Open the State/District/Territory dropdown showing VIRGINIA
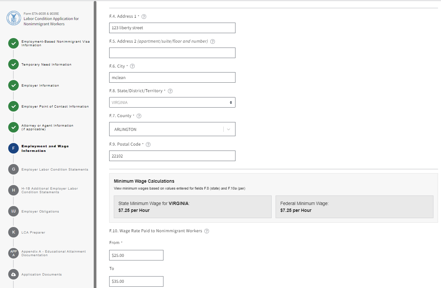The width and height of the screenshot is (441, 288). (172, 102)
